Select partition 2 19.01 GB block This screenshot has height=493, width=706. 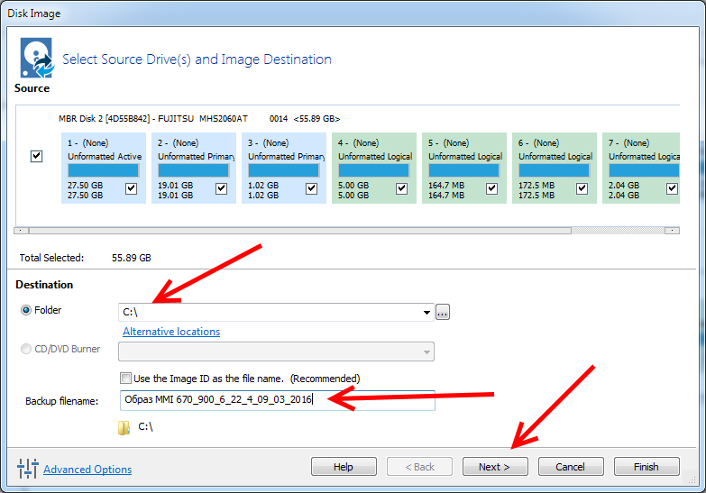point(193,168)
